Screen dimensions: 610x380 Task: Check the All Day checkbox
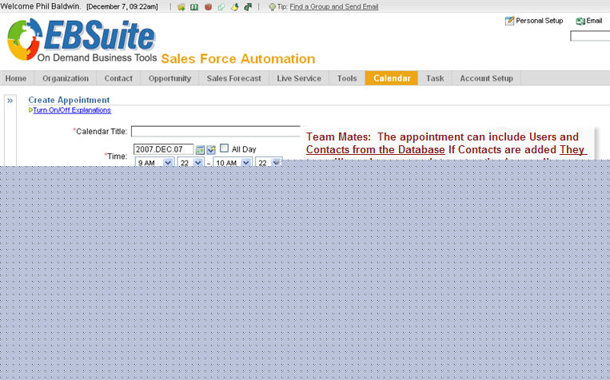click(225, 148)
